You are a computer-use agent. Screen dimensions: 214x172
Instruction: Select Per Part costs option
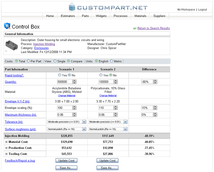[x=28, y=61]
